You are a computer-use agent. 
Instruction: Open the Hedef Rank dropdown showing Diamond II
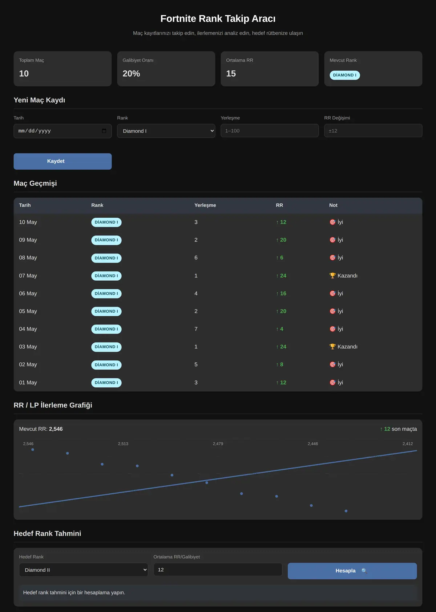coord(84,570)
